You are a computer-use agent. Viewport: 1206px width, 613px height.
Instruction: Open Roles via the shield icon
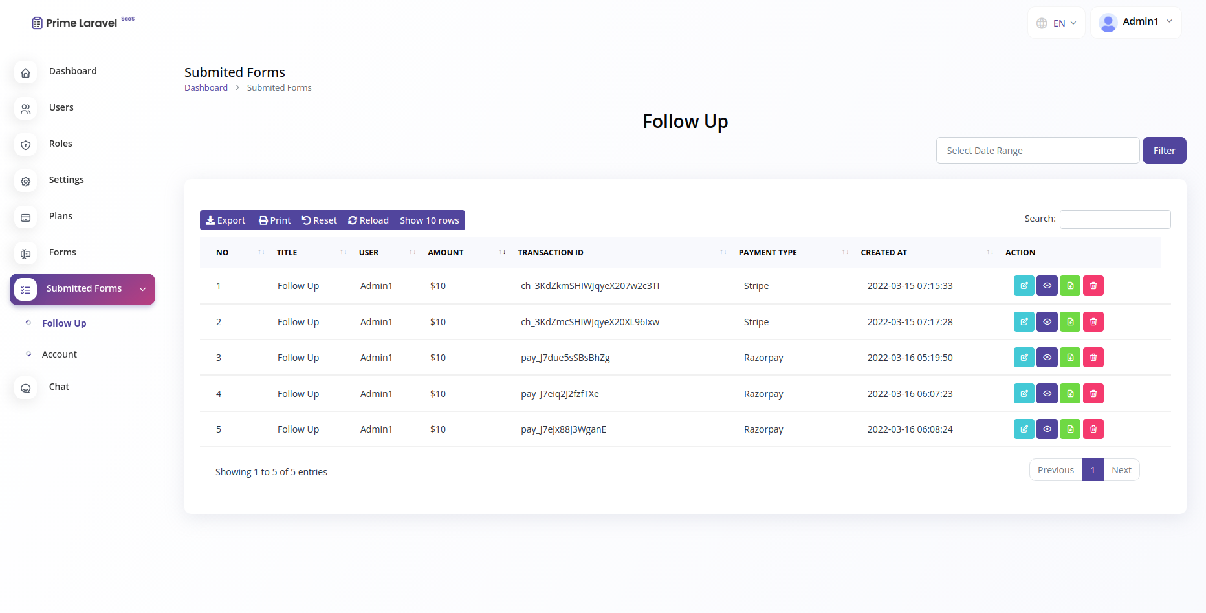tap(25, 145)
